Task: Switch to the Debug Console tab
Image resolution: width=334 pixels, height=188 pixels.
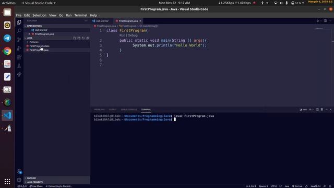Action: point(129,110)
